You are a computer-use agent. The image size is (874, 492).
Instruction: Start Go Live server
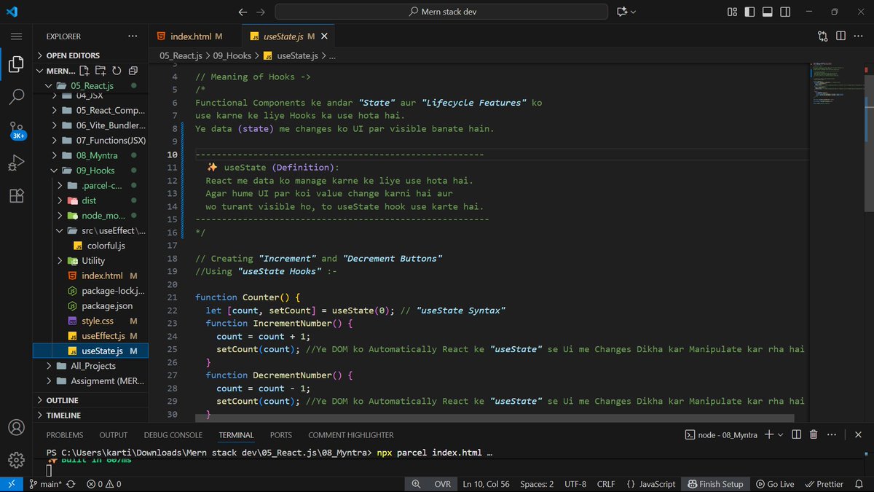click(775, 484)
